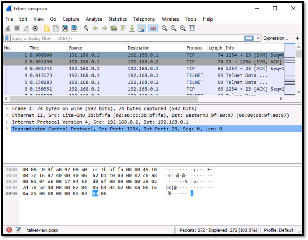
Task: Open capture file properties status icon
Action: [x=18, y=230]
